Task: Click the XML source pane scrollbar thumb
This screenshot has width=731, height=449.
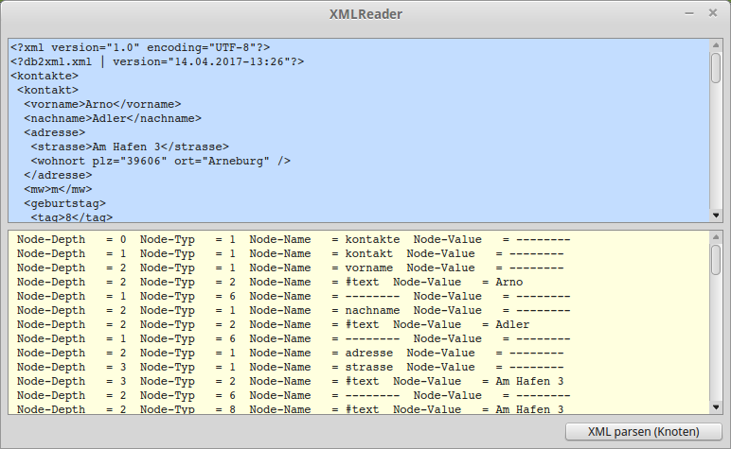Action: click(716, 68)
